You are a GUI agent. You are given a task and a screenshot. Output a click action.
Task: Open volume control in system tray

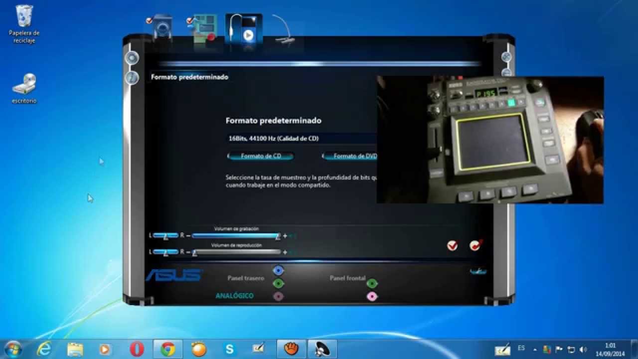pos(583,350)
